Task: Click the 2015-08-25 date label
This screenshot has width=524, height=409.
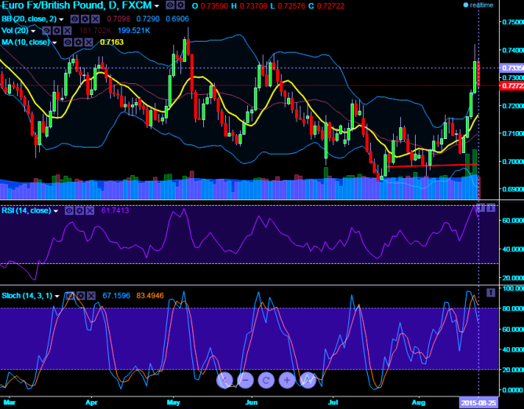Action: point(479,403)
